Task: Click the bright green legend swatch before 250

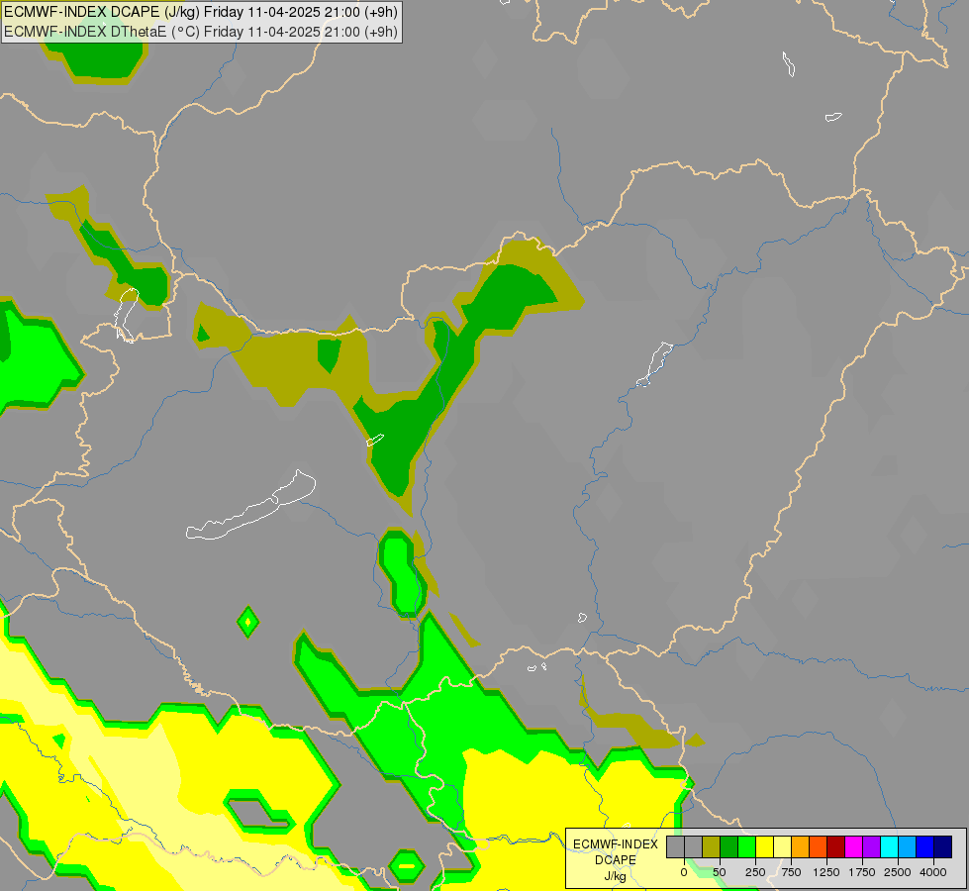Action: point(747,846)
